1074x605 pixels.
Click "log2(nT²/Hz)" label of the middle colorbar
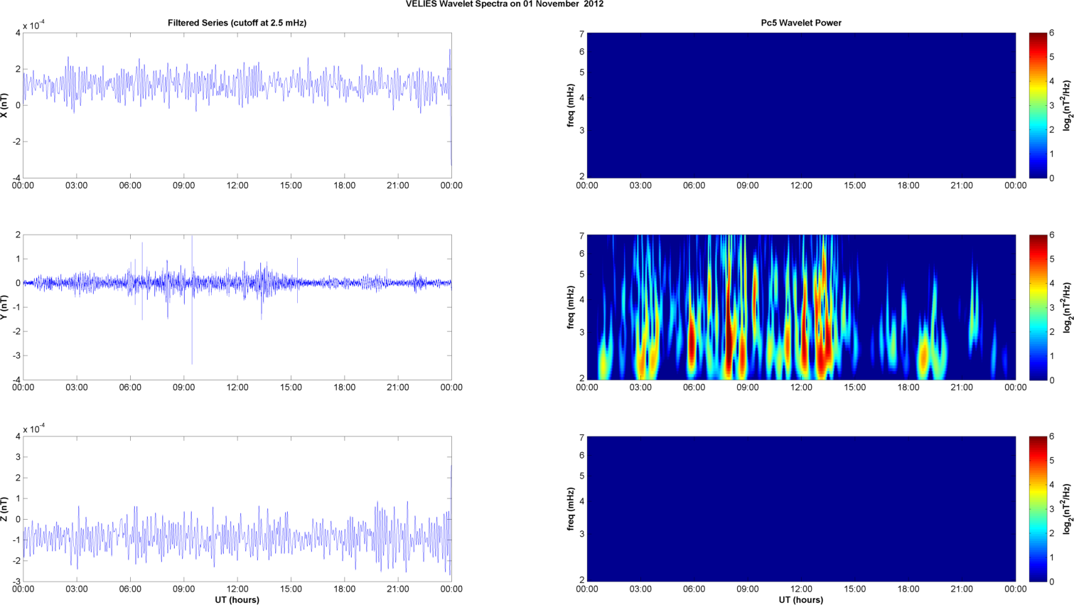1067,307
